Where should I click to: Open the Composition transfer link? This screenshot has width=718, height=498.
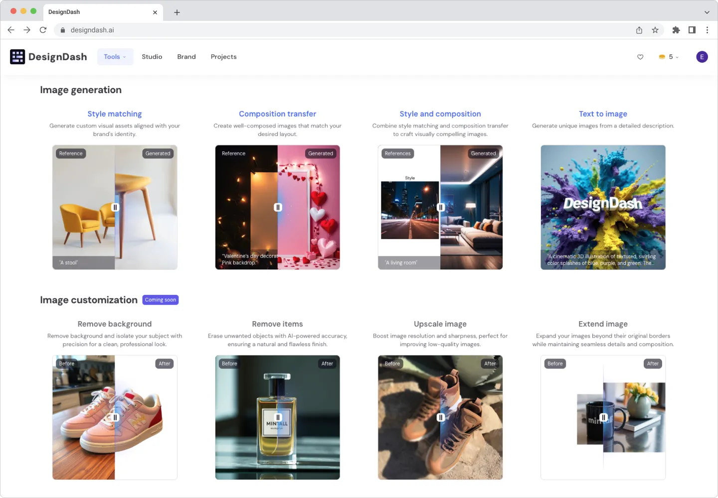(277, 114)
